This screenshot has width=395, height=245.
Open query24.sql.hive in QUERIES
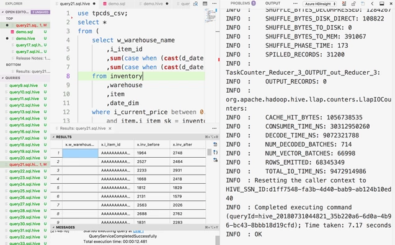click(25, 184)
